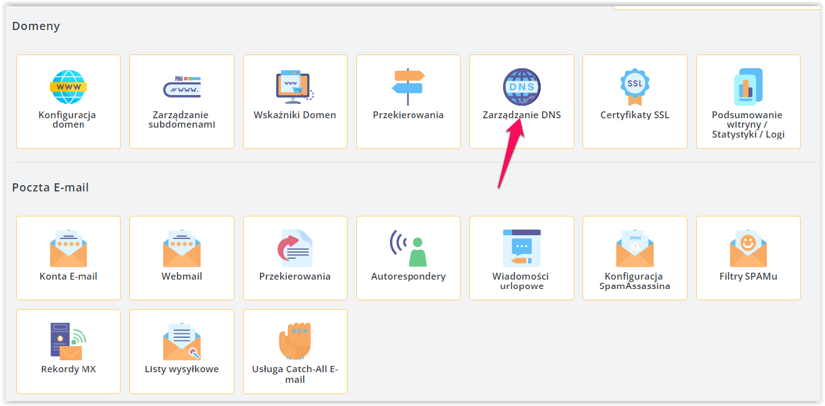Open Konta E-mail envelope icon
Viewport: 825px width, 406px height.
[68, 248]
